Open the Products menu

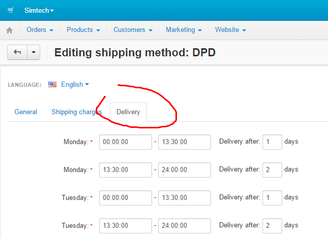coord(83,30)
